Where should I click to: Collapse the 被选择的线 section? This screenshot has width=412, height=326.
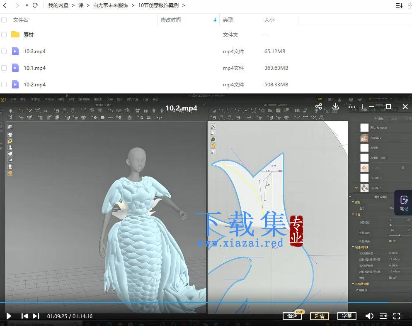[x=353, y=247]
